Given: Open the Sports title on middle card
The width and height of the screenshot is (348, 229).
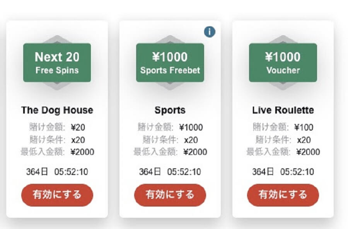Looking at the screenshot, I should pos(170,110).
